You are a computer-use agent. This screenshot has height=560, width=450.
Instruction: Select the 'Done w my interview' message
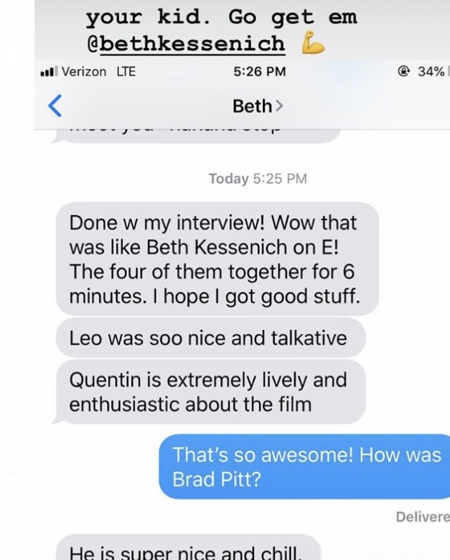217,259
